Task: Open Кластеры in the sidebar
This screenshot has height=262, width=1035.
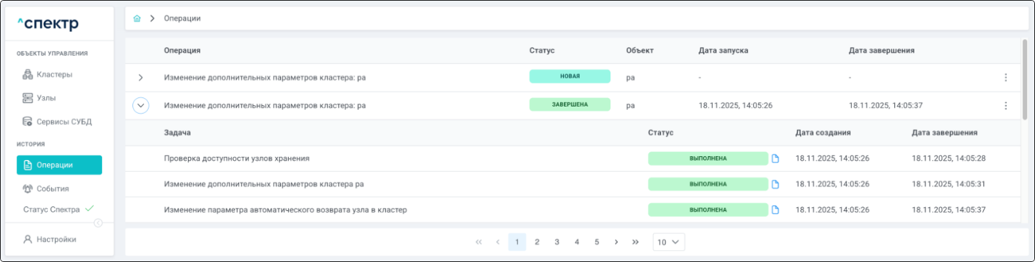Action: 54,74
